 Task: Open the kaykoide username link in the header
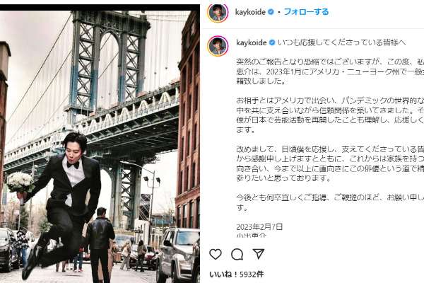[250, 12]
